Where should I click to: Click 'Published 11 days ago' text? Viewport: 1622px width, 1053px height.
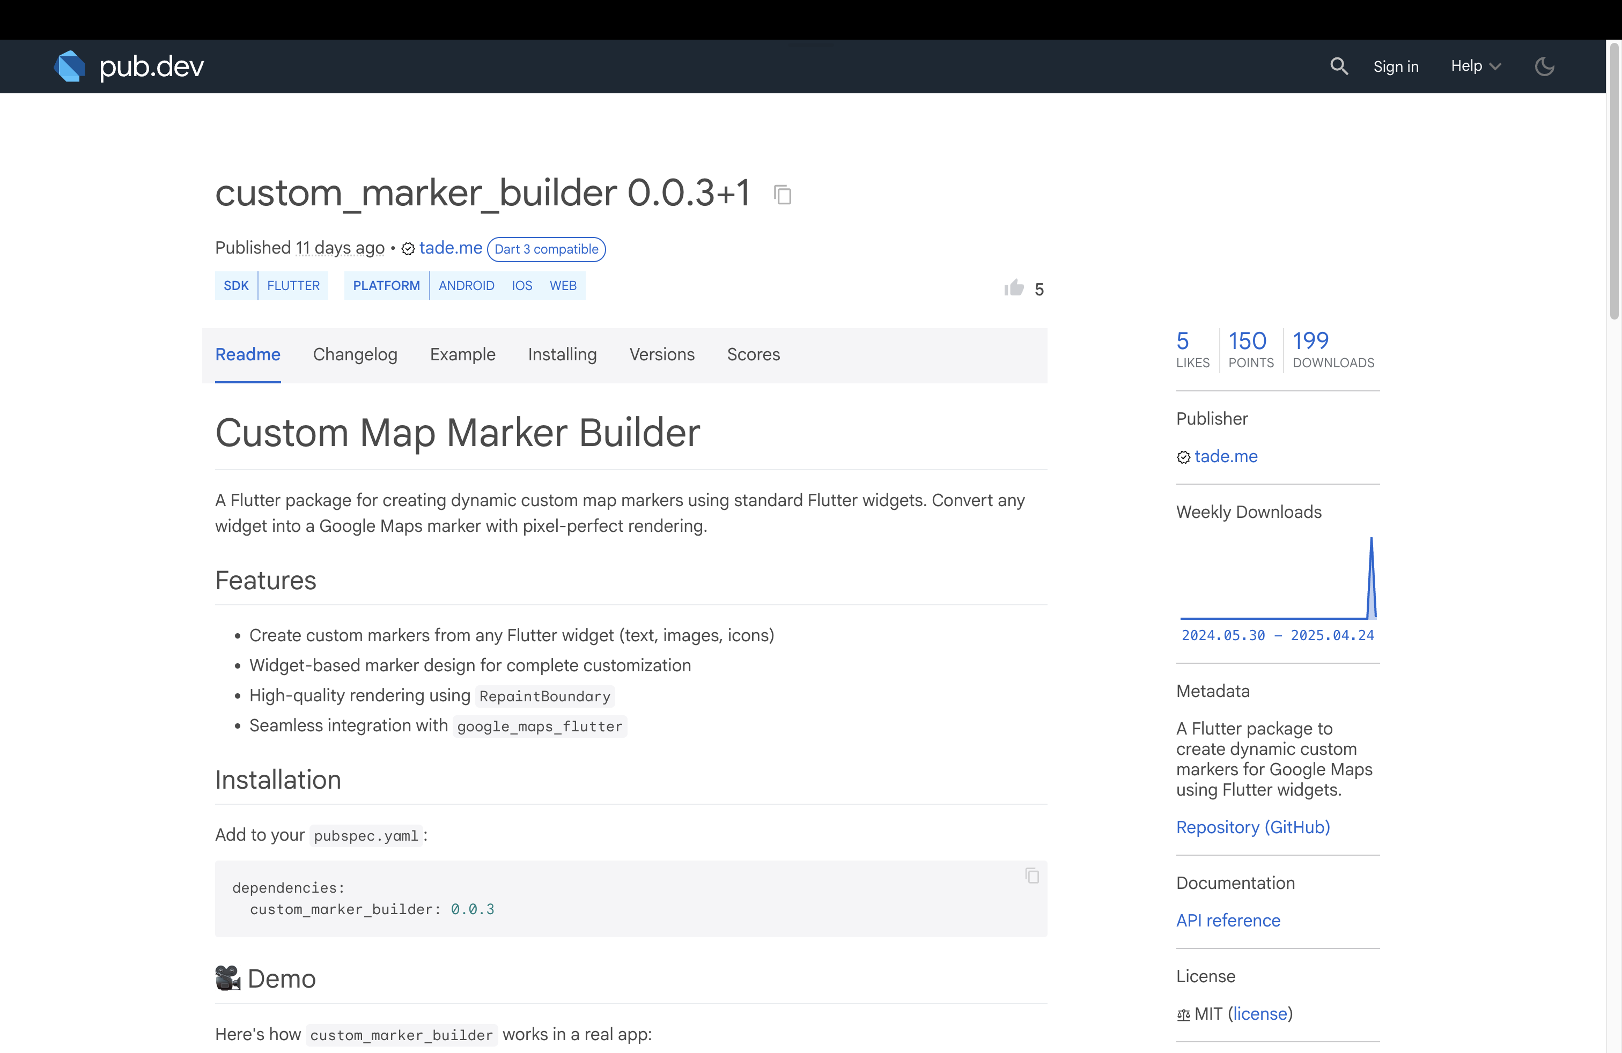coord(300,248)
